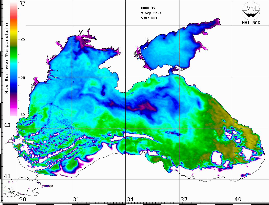
Task: Click the '20' mark on temperature scale
Action: coord(23,78)
